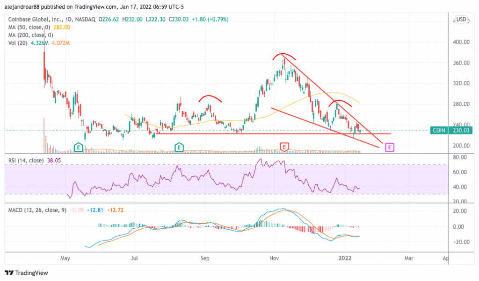Click the 200.00 price axis label
This screenshot has width=479, height=281.
(461, 146)
